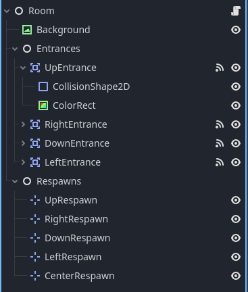The image size is (248, 292).
Task: Click the ColorRect node type icon
Action: pyautogui.click(x=43, y=105)
